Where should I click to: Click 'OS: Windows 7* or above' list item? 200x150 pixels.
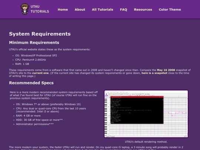49,104
